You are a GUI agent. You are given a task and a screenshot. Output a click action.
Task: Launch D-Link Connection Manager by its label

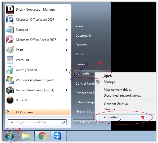click(x=36, y=10)
